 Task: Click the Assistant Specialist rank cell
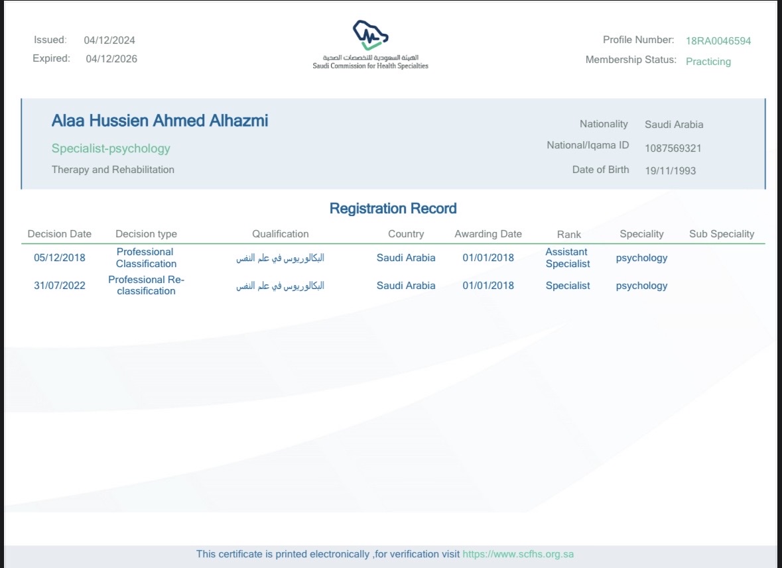[x=567, y=258]
